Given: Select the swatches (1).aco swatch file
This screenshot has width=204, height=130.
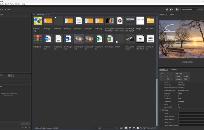Looking at the screenshot, I should [151, 39].
